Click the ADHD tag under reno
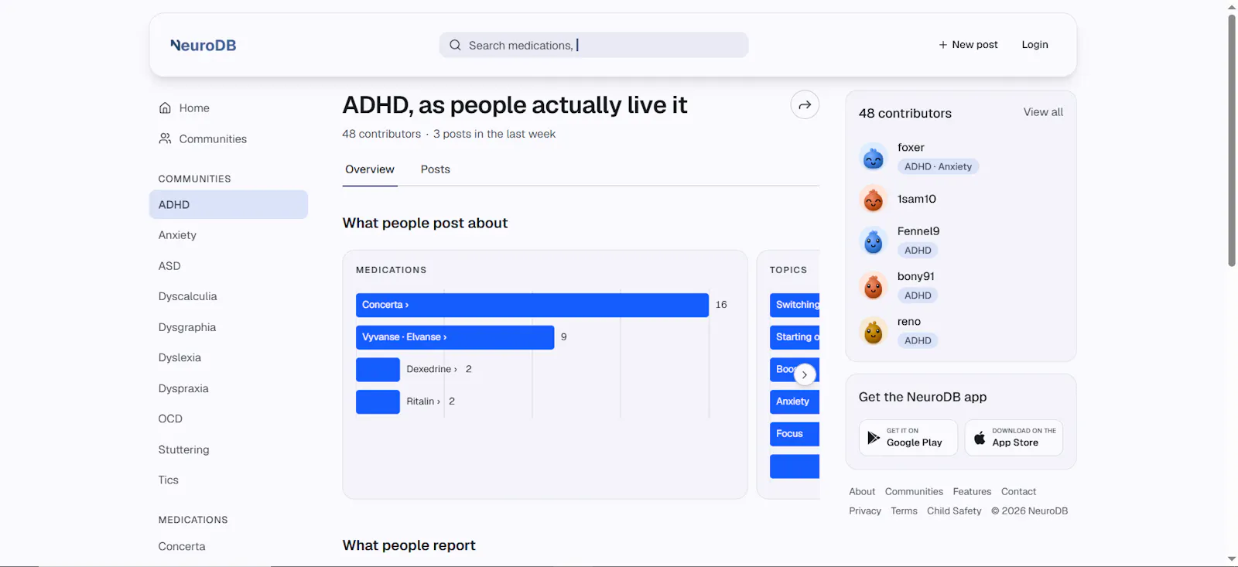 918,340
